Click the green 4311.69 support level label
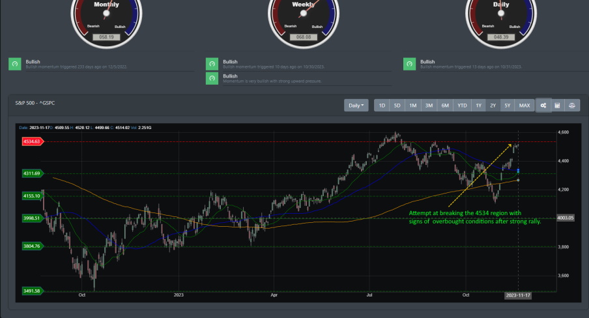The width and height of the screenshot is (589, 318). coord(31,173)
